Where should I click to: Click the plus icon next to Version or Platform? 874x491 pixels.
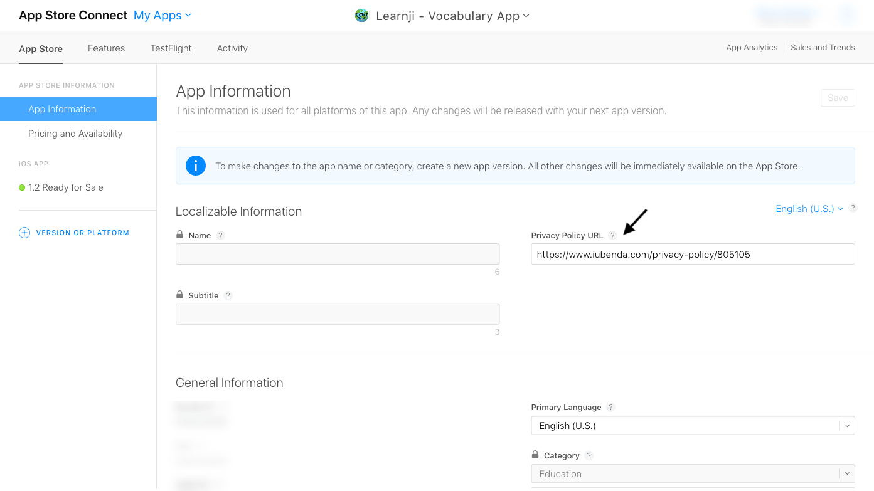pyautogui.click(x=24, y=232)
